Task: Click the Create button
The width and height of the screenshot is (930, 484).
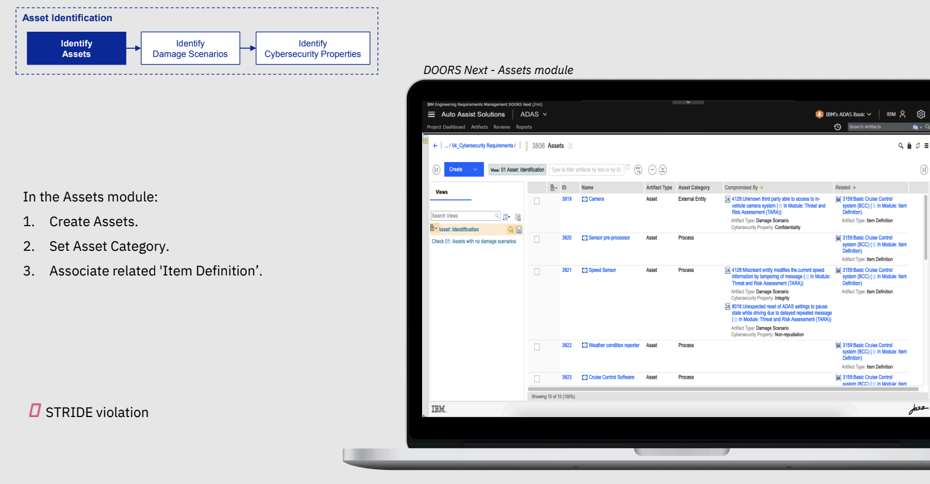Action: coord(456,170)
